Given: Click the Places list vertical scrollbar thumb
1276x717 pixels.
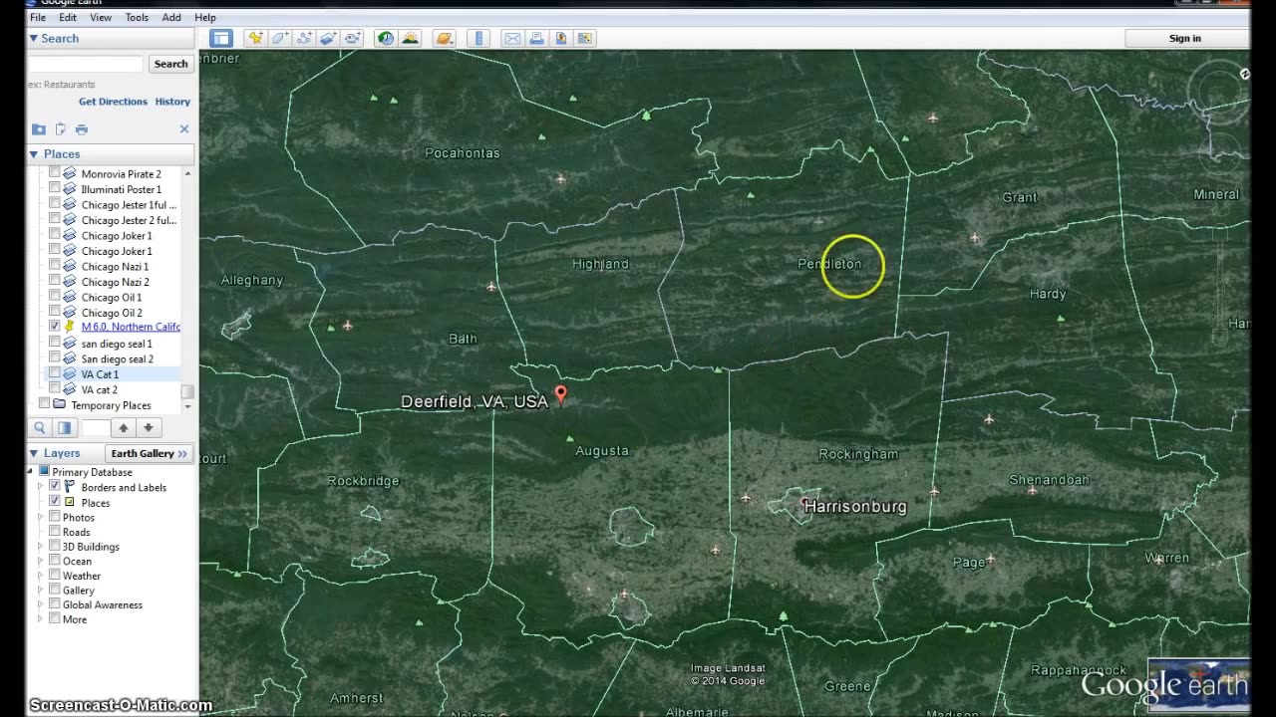Looking at the screenshot, I should 187,392.
